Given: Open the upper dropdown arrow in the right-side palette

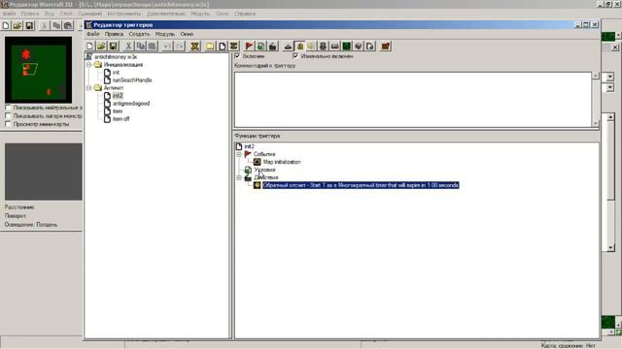Looking at the screenshot, I should point(610,77).
